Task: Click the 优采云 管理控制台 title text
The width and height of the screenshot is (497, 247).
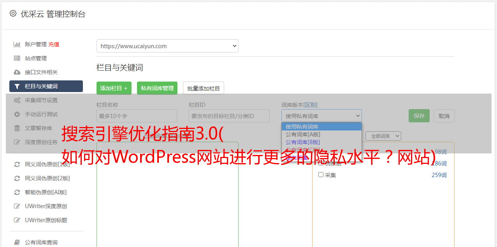Action: (53, 14)
